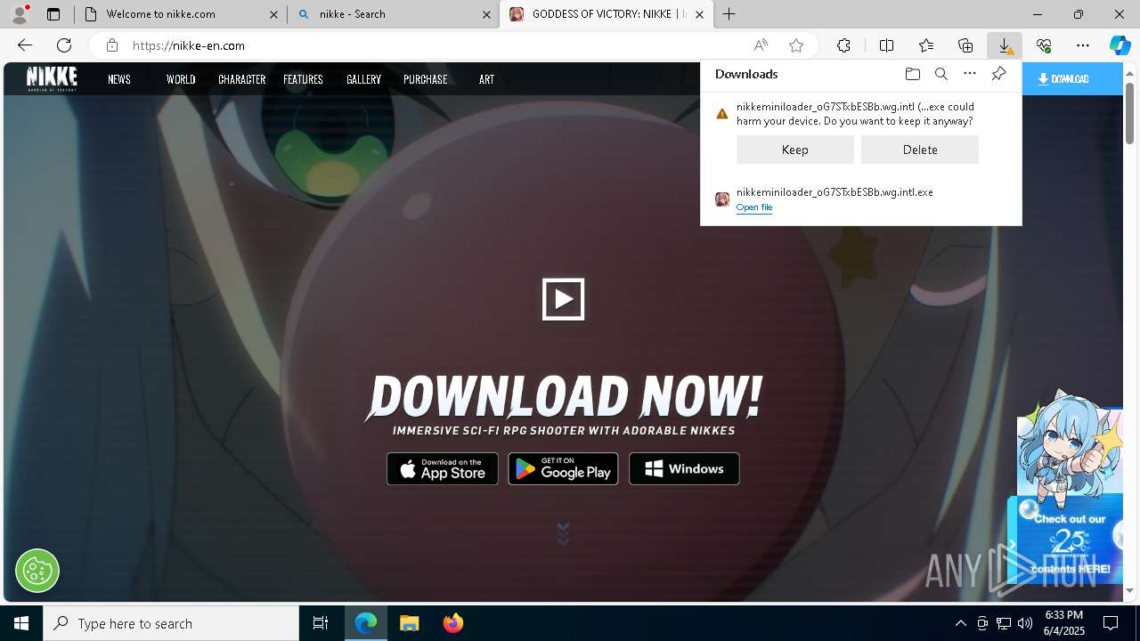Open the WORLD menu item
The image size is (1140, 641).
pos(181,79)
